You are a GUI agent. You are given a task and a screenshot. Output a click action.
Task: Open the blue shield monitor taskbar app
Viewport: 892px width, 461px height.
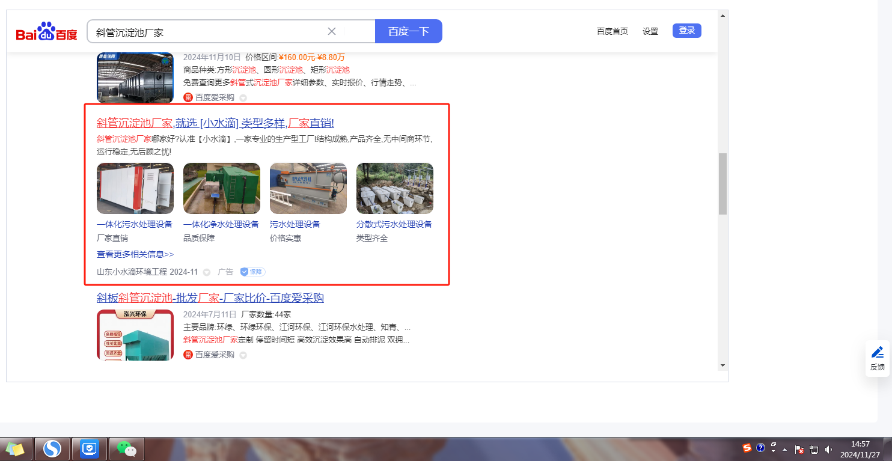(x=90, y=449)
